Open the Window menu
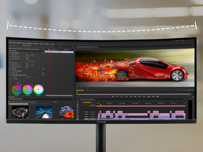 point(47,44)
